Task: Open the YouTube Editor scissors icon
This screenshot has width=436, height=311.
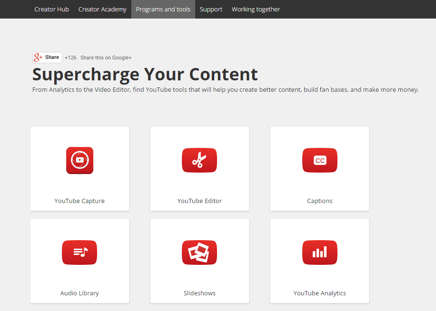Action: [199, 160]
